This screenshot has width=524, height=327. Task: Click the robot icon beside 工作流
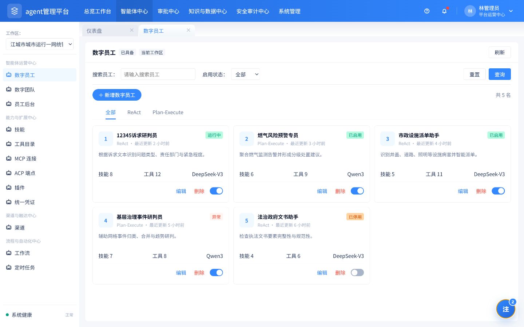pyautogui.click(x=9, y=253)
